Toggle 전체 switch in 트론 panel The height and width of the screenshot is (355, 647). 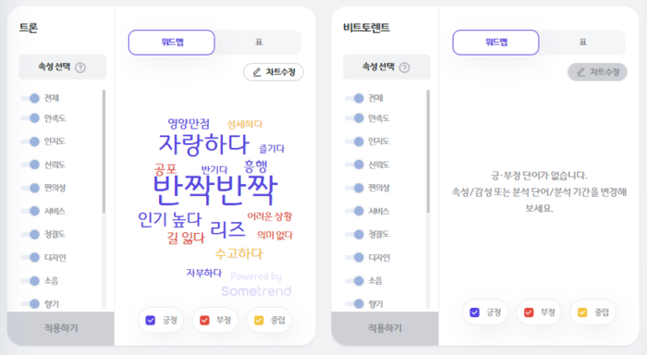[x=31, y=98]
